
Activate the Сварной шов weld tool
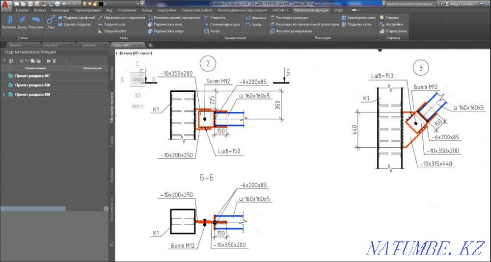point(112,24)
